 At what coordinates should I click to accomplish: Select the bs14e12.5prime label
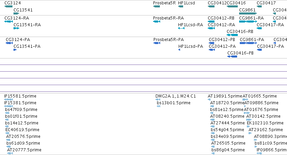coord(22,123)
